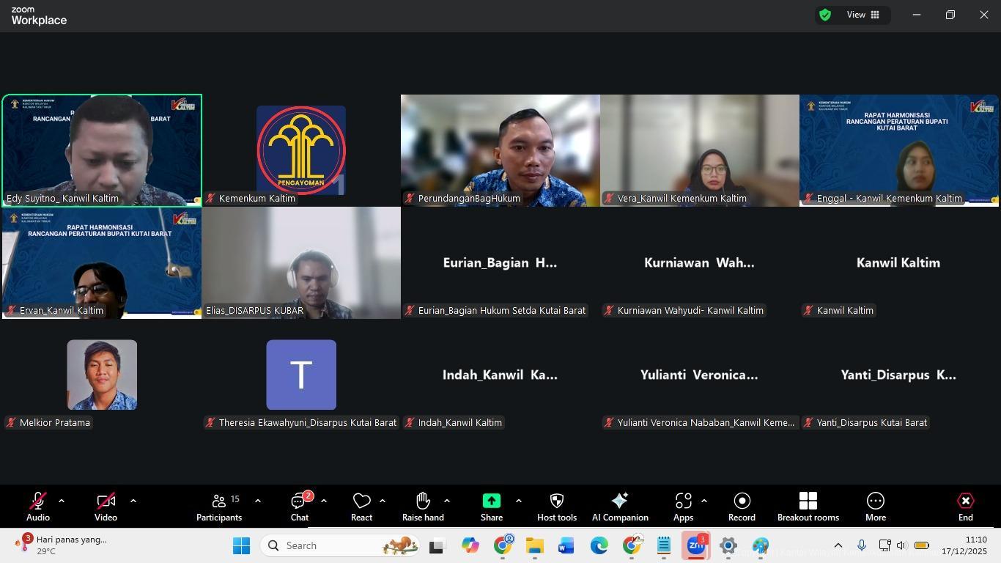
Task: Open the Participants panel
Action: (x=218, y=507)
